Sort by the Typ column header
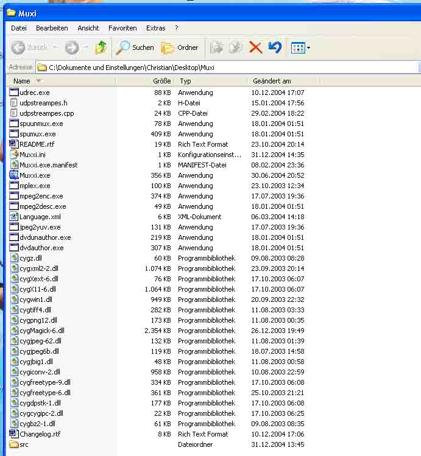The width and height of the screenshot is (421, 456). pyautogui.click(x=211, y=81)
